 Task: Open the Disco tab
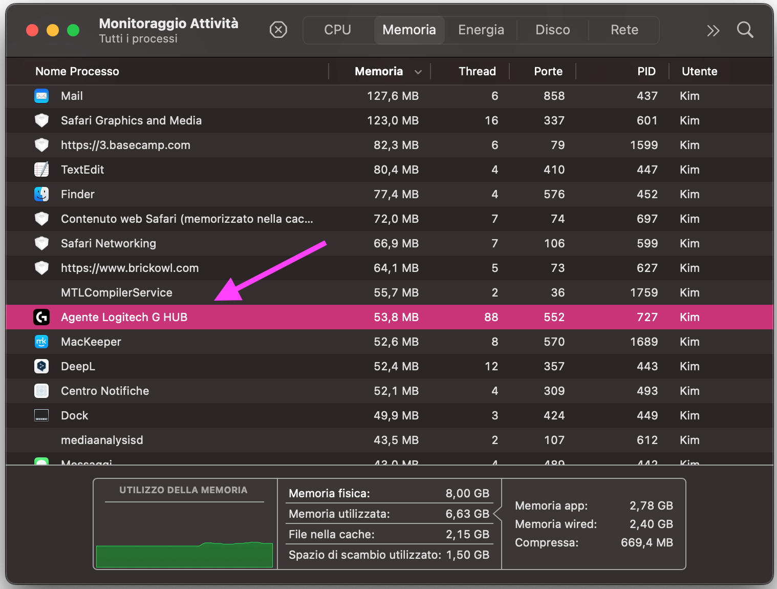coord(552,30)
